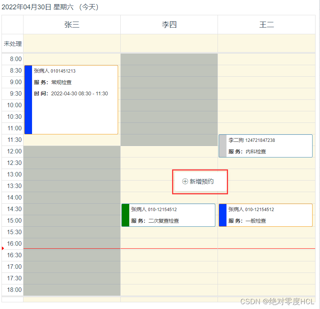The width and height of the screenshot is (320, 309).
Task: Open 张病人 常规检查 appointment card
Action: pyautogui.click(x=71, y=100)
